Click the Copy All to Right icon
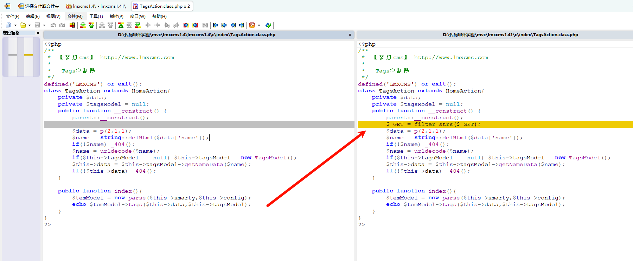 pyautogui.click(x=186, y=25)
